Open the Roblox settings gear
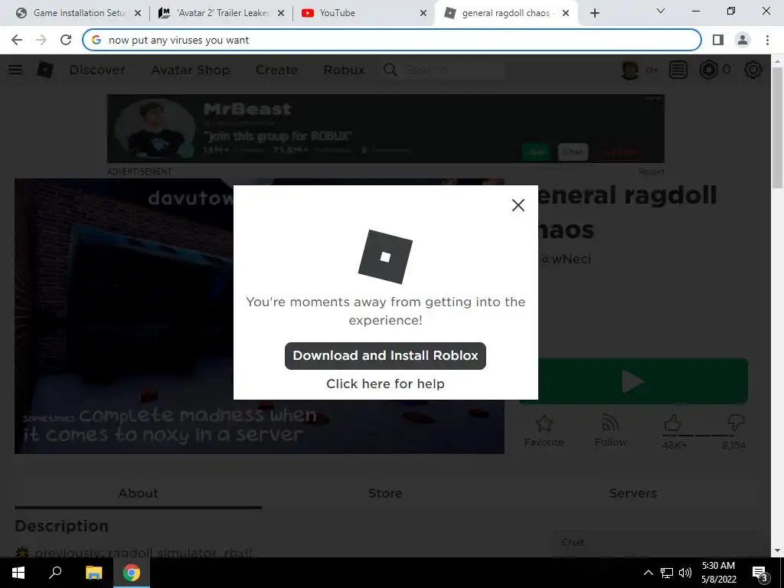The width and height of the screenshot is (784, 588). click(753, 70)
